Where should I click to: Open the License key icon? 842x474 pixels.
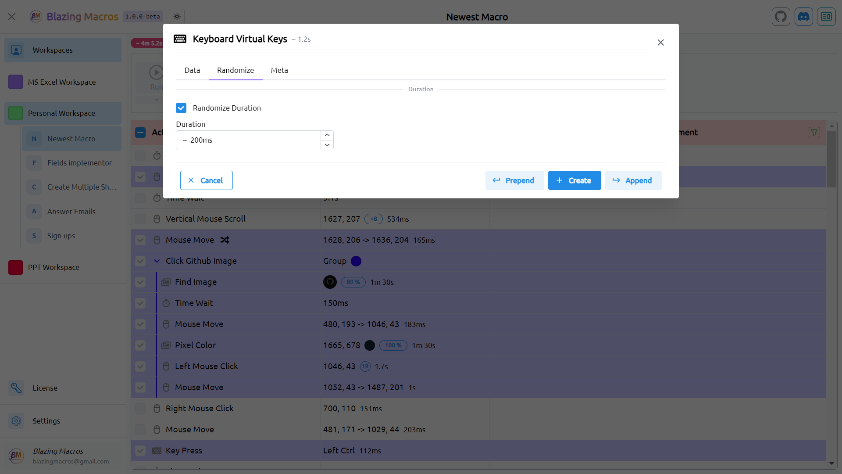(16, 388)
